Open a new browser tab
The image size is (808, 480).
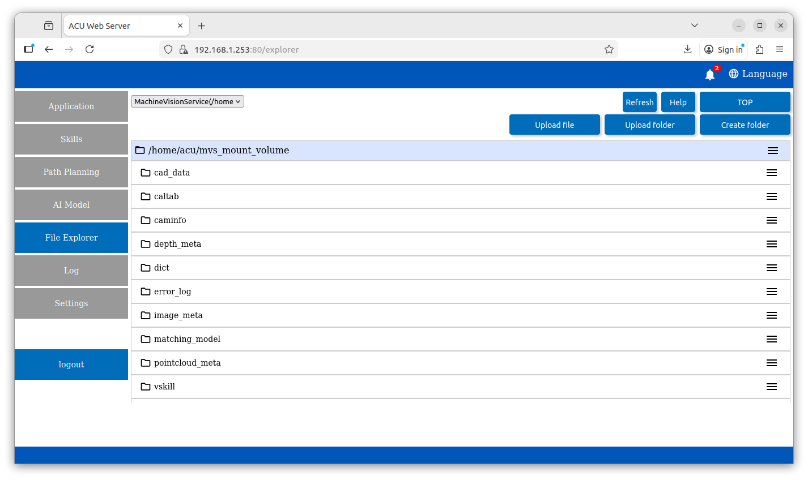click(201, 25)
